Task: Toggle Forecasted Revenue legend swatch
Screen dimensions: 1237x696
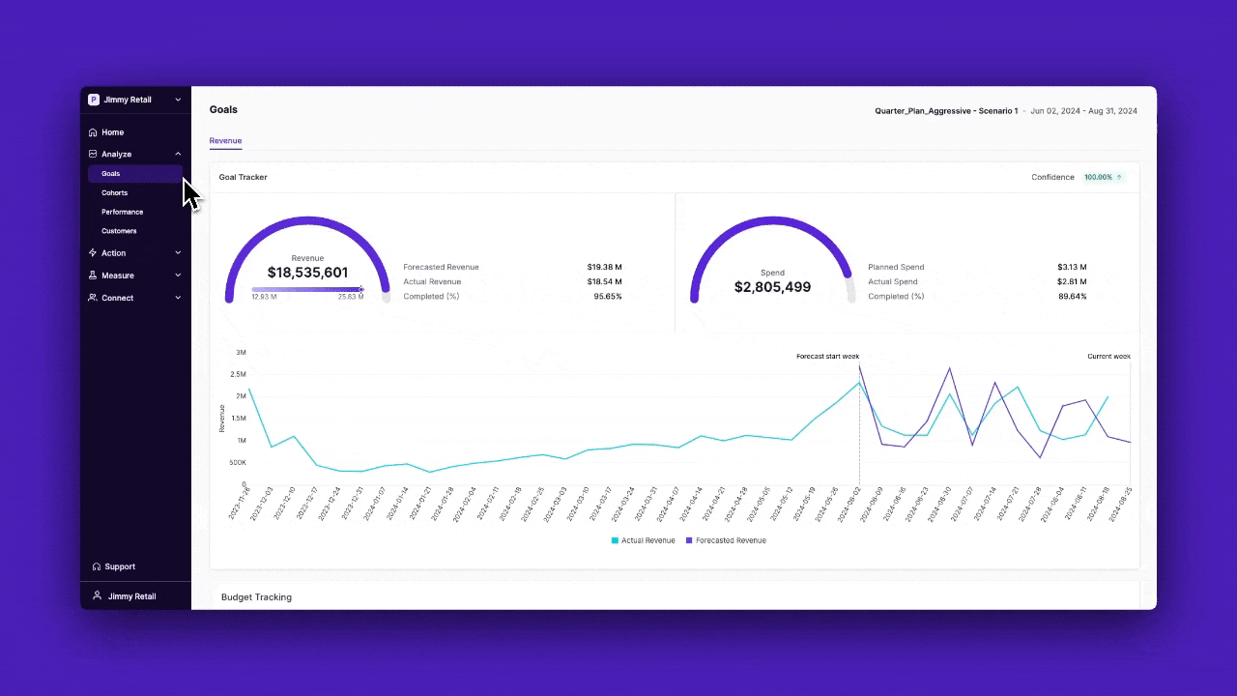Action: (689, 540)
